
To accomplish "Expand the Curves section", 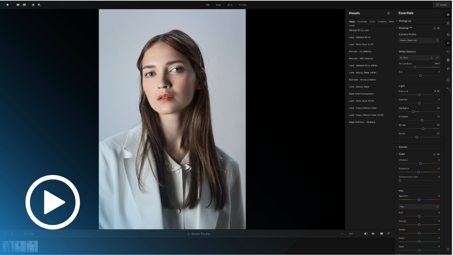I will coord(403,147).
